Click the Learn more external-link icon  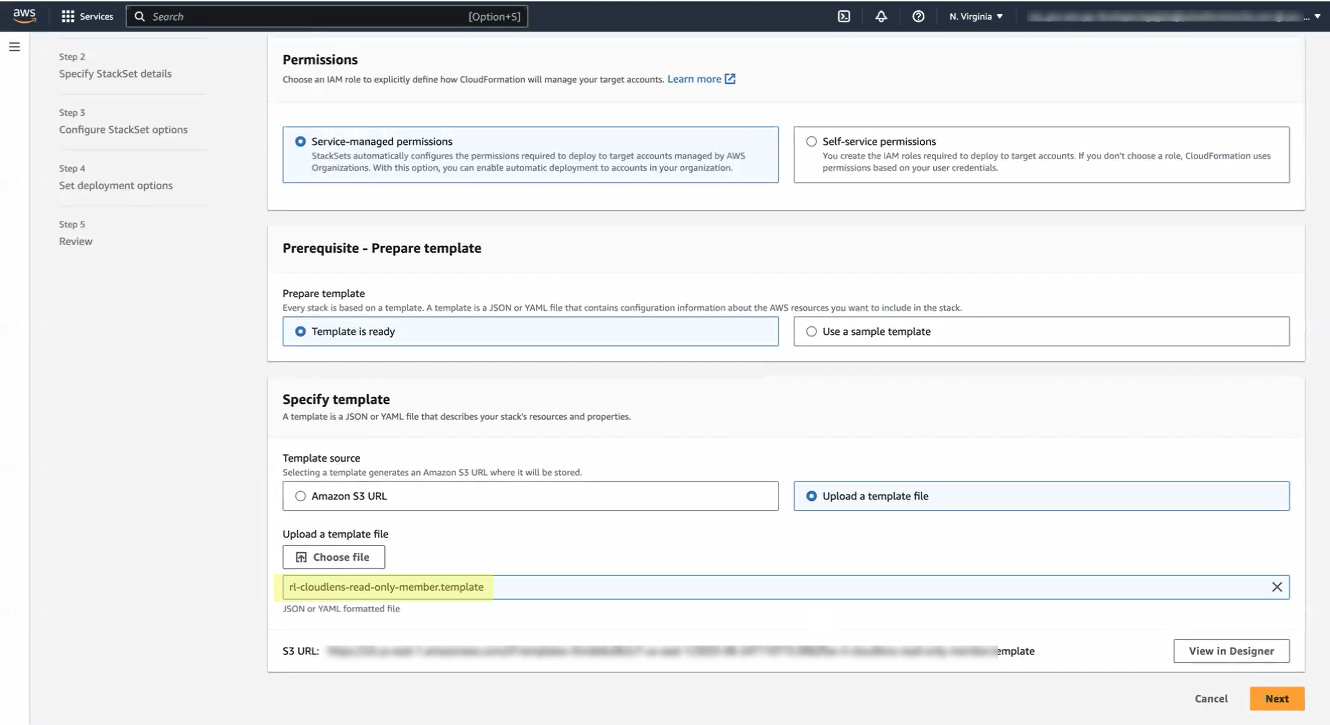point(729,79)
